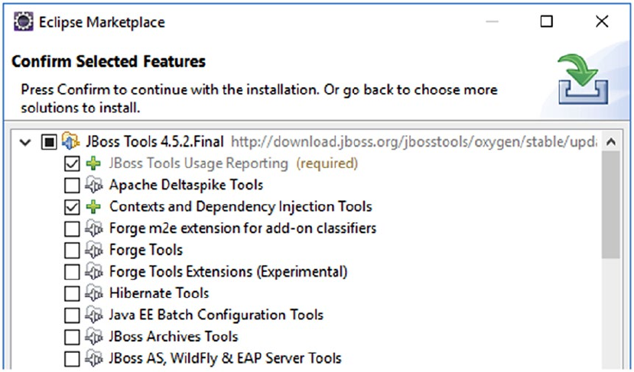Screen dimensions: 634x372
Task: Uncheck Contexts and Dependency Injection Tools
Action: (72, 207)
